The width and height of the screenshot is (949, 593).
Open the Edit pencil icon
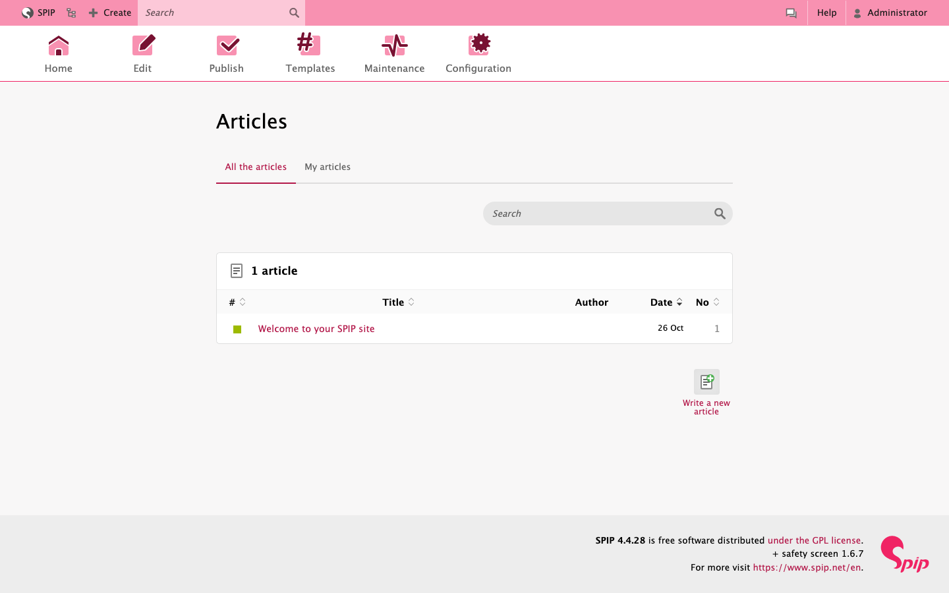[143, 45]
